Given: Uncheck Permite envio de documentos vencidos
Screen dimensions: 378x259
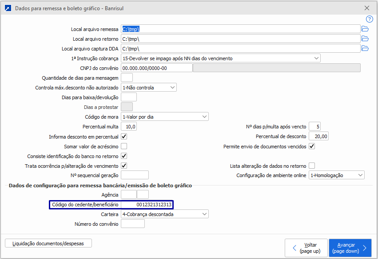Looking at the screenshot, I should [312, 146].
